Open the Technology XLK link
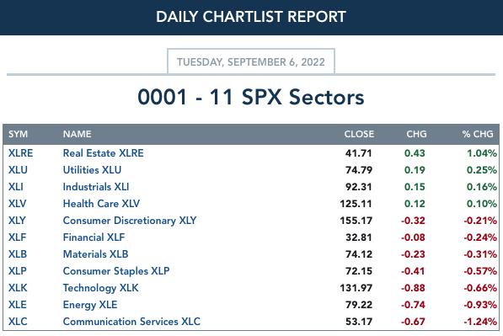Image resolution: width=503 pixels, height=336 pixels. tap(101, 288)
